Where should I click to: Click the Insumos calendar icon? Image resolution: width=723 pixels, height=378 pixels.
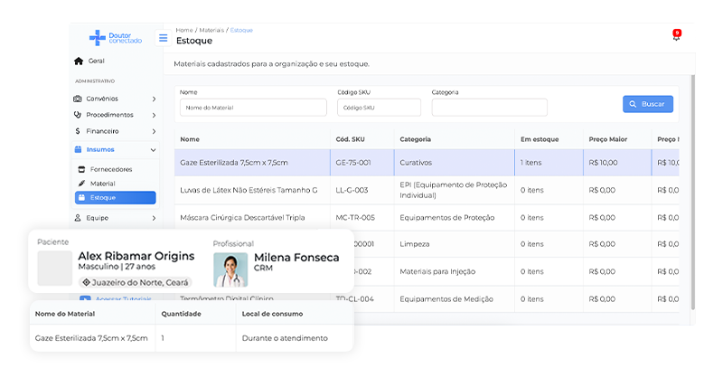tap(78, 149)
